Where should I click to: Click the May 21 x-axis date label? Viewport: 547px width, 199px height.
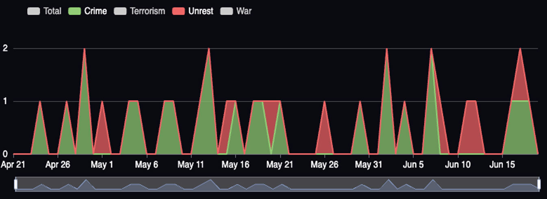pos(280,165)
